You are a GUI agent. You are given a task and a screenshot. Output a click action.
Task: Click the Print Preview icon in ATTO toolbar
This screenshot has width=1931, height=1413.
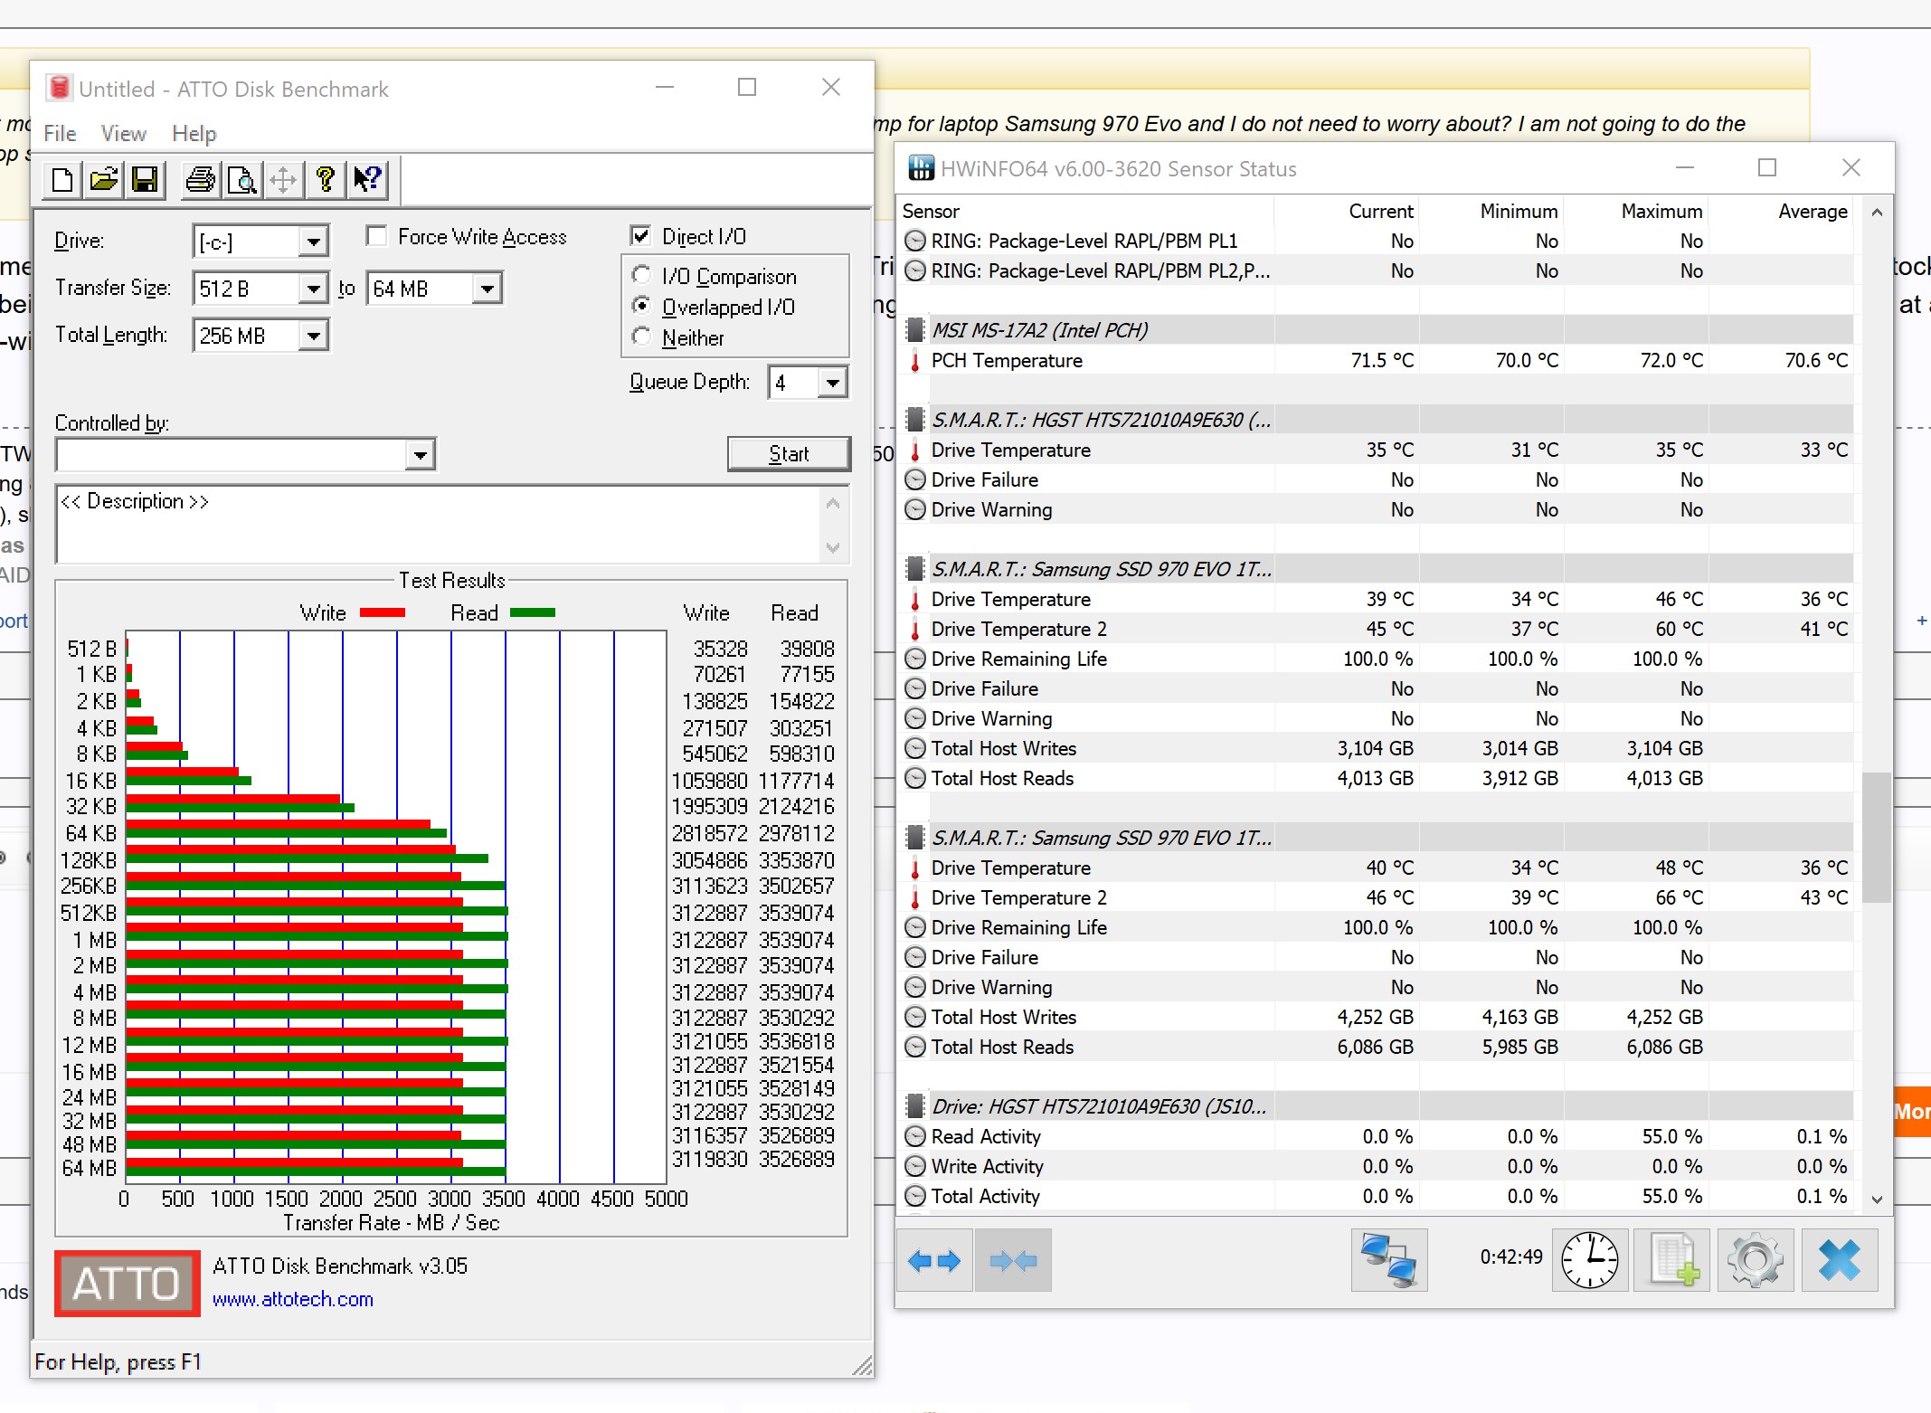click(x=241, y=180)
